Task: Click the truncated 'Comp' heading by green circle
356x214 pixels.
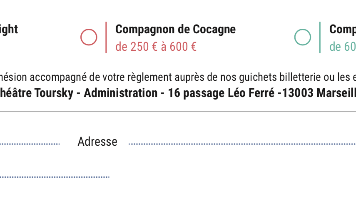Action: pyautogui.click(x=343, y=29)
